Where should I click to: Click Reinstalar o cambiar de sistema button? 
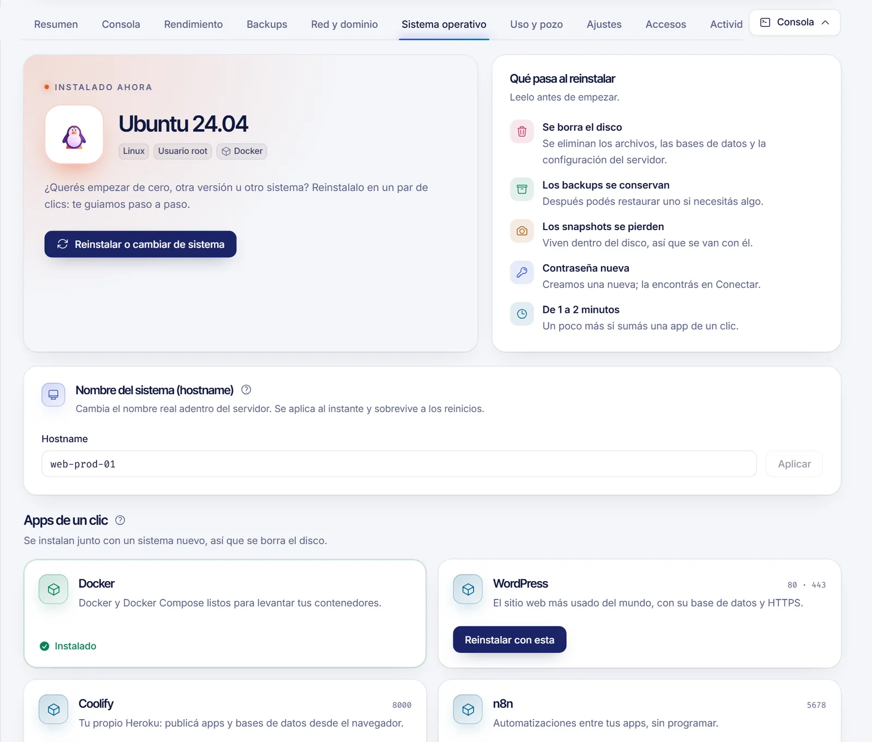[141, 244]
